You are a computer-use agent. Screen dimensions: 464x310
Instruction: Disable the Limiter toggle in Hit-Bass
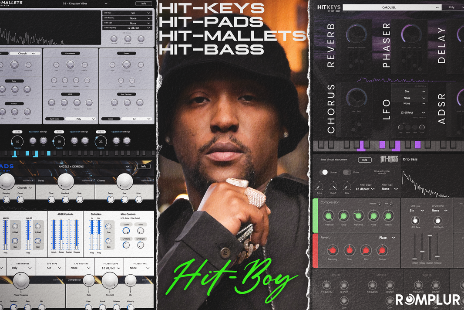324,172
